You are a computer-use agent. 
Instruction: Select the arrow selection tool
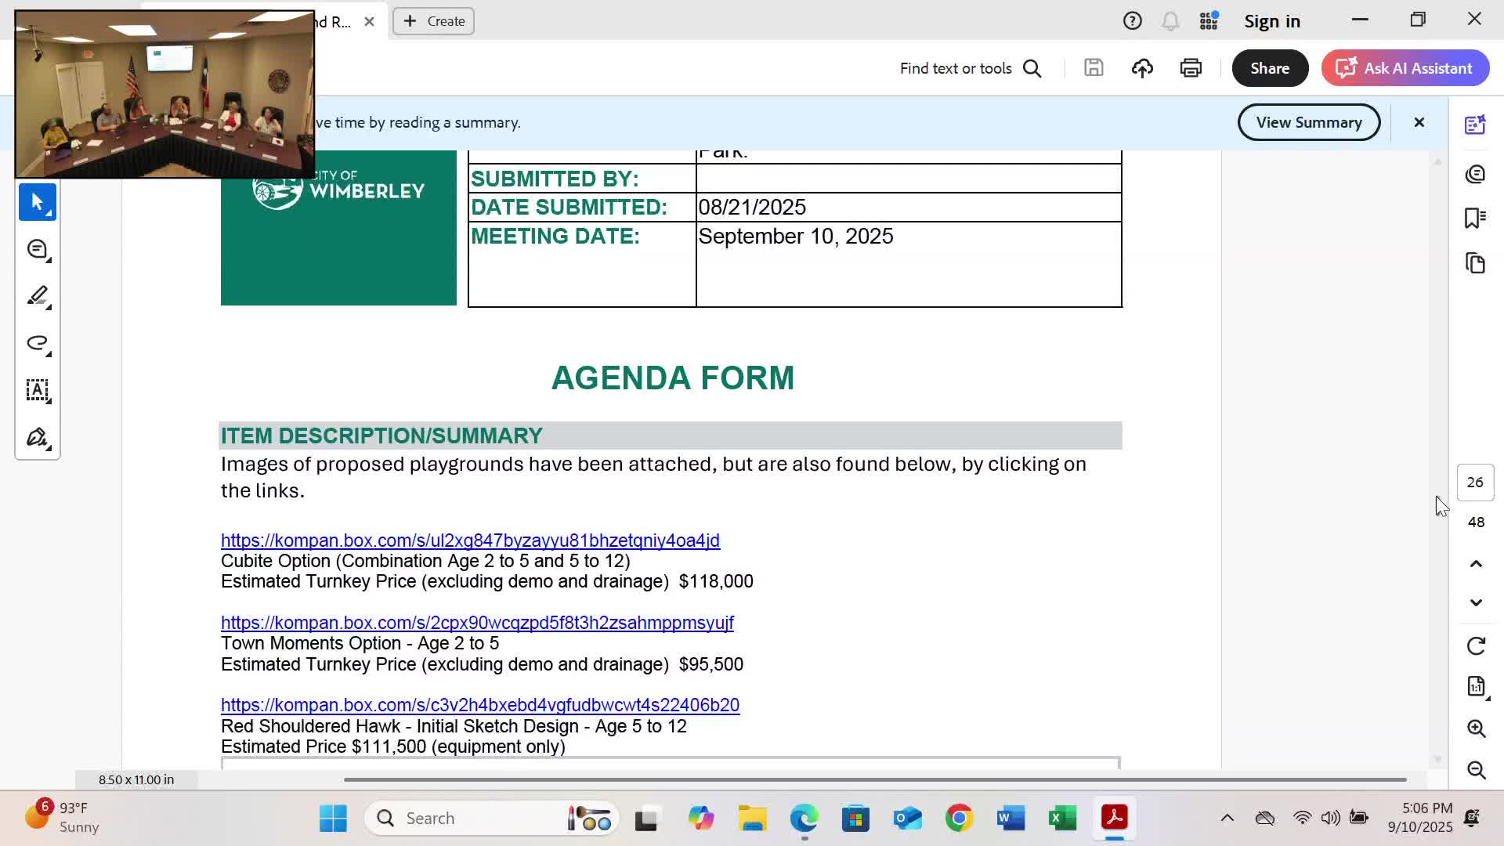coord(37,202)
